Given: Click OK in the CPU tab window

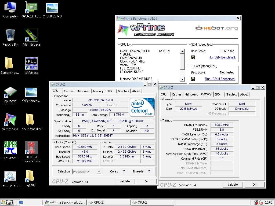Looking at the screenshot, I should click(x=146, y=181).
